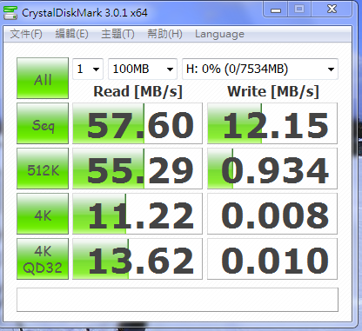Image resolution: width=362 pixels, height=331 pixels.
Task: Expand the H: drive selection dropdown
Action: click(x=260, y=69)
